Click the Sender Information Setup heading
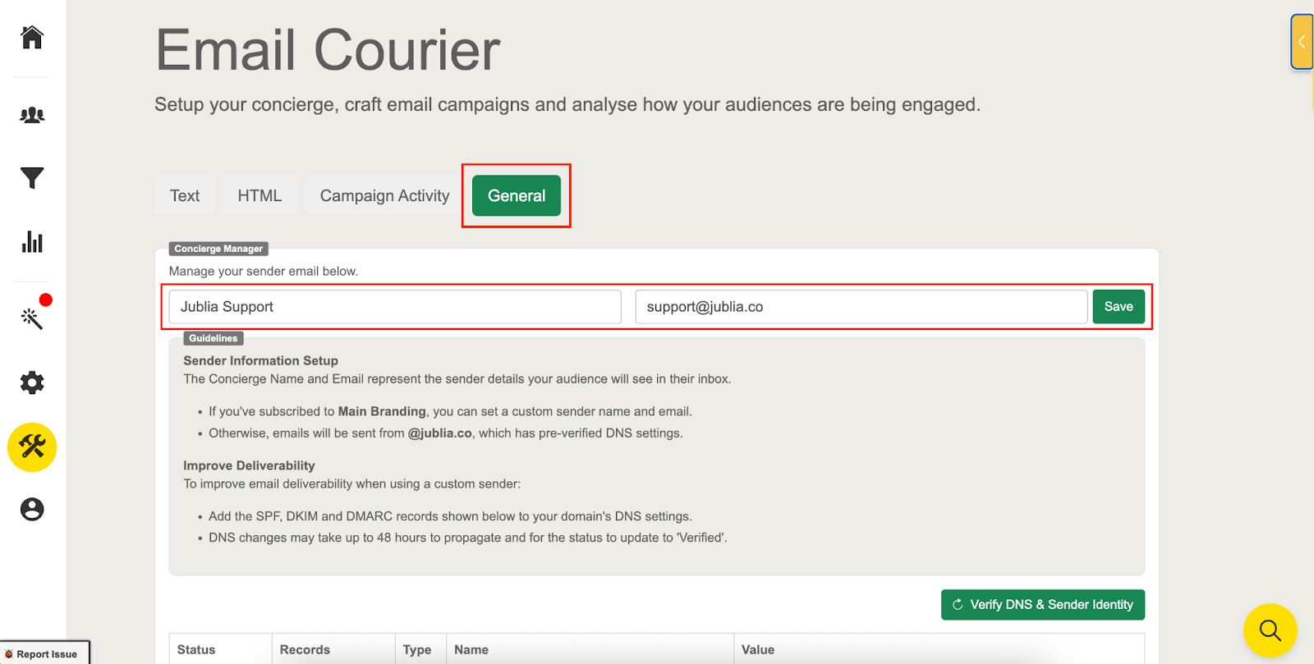Image resolution: width=1314 pixels, height=664 pixels. [x=260, y=360]
